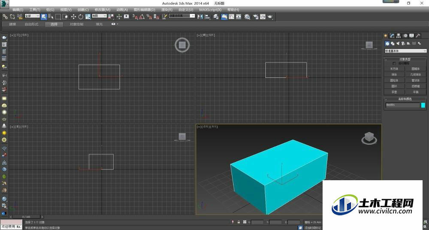Toggle the Percent Snap button

pyautogui.click(x=149, y=17)
